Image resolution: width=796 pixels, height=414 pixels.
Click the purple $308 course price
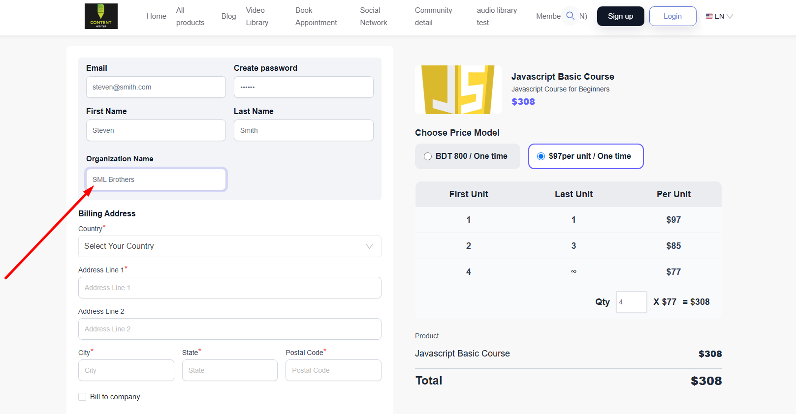coord(523,102)
